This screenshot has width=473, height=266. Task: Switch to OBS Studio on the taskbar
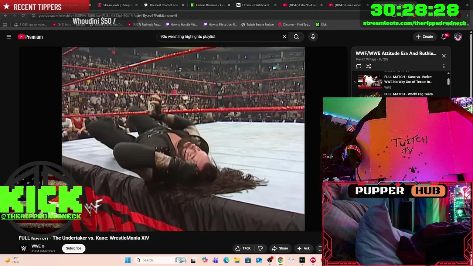pos(270,260)
